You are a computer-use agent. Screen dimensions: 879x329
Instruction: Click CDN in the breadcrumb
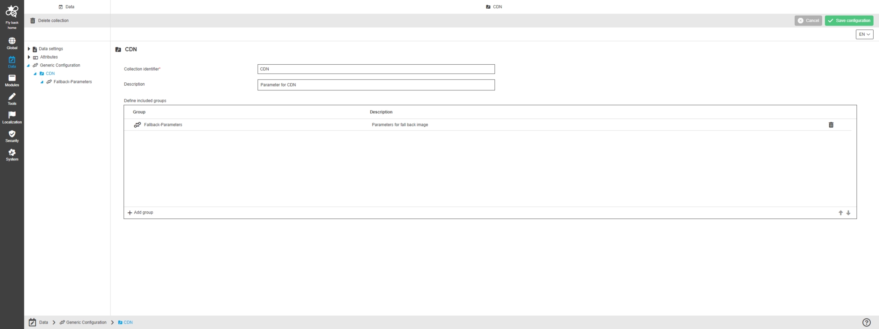click(128, 322)
